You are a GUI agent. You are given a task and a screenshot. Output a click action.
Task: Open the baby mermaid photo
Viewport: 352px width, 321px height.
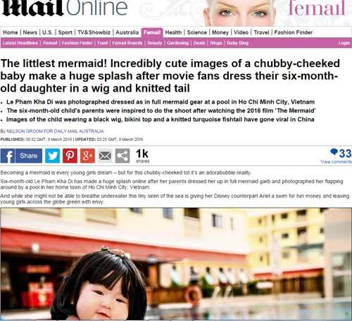[x=176, y=264]
